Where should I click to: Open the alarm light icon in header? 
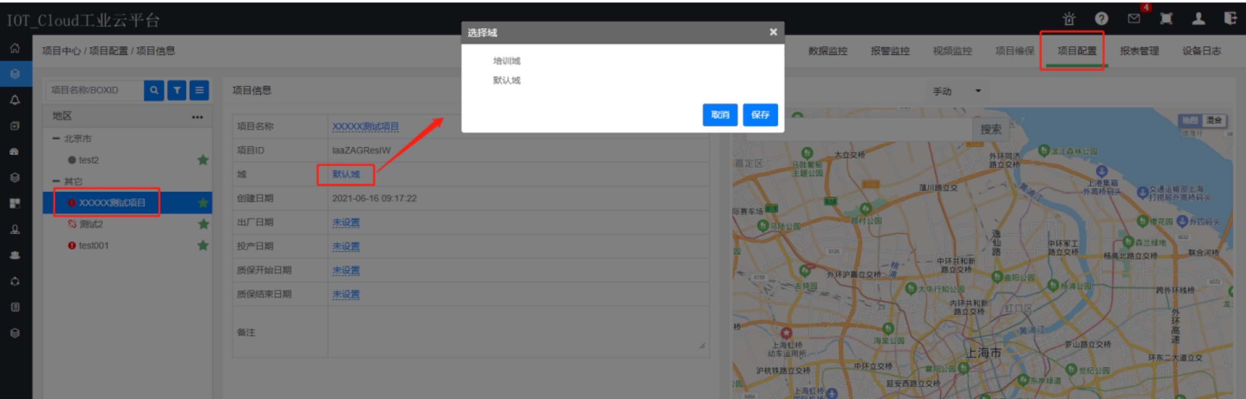[1069, 19]
